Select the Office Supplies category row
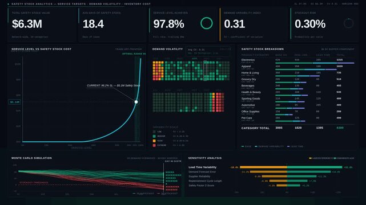The image size is (366, 205). 298,113
